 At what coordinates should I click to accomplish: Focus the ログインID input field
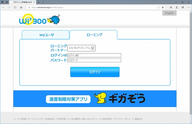pyautogui.click(x=94, y=55)
